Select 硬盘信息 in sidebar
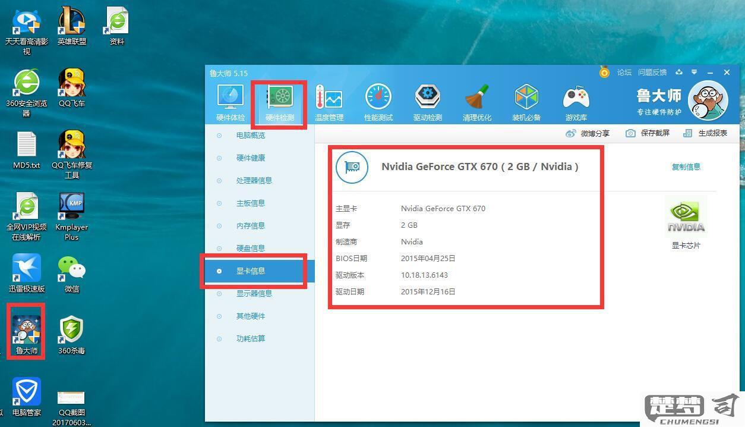The height and width of the screenshot is (427, 745). (x=251, y=249)
